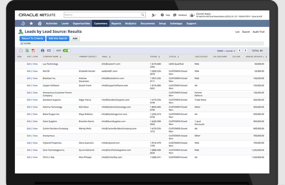Click the Edit this Search button

pos(58,38)
